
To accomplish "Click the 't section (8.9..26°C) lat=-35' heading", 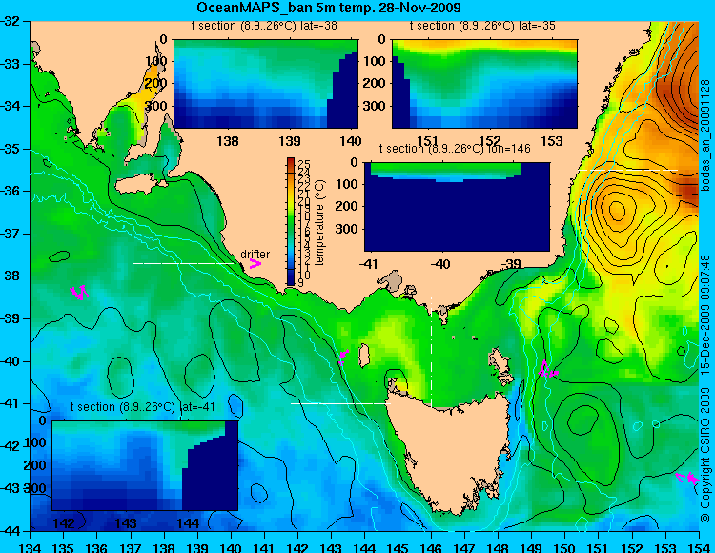I will [x=482, y=26].
